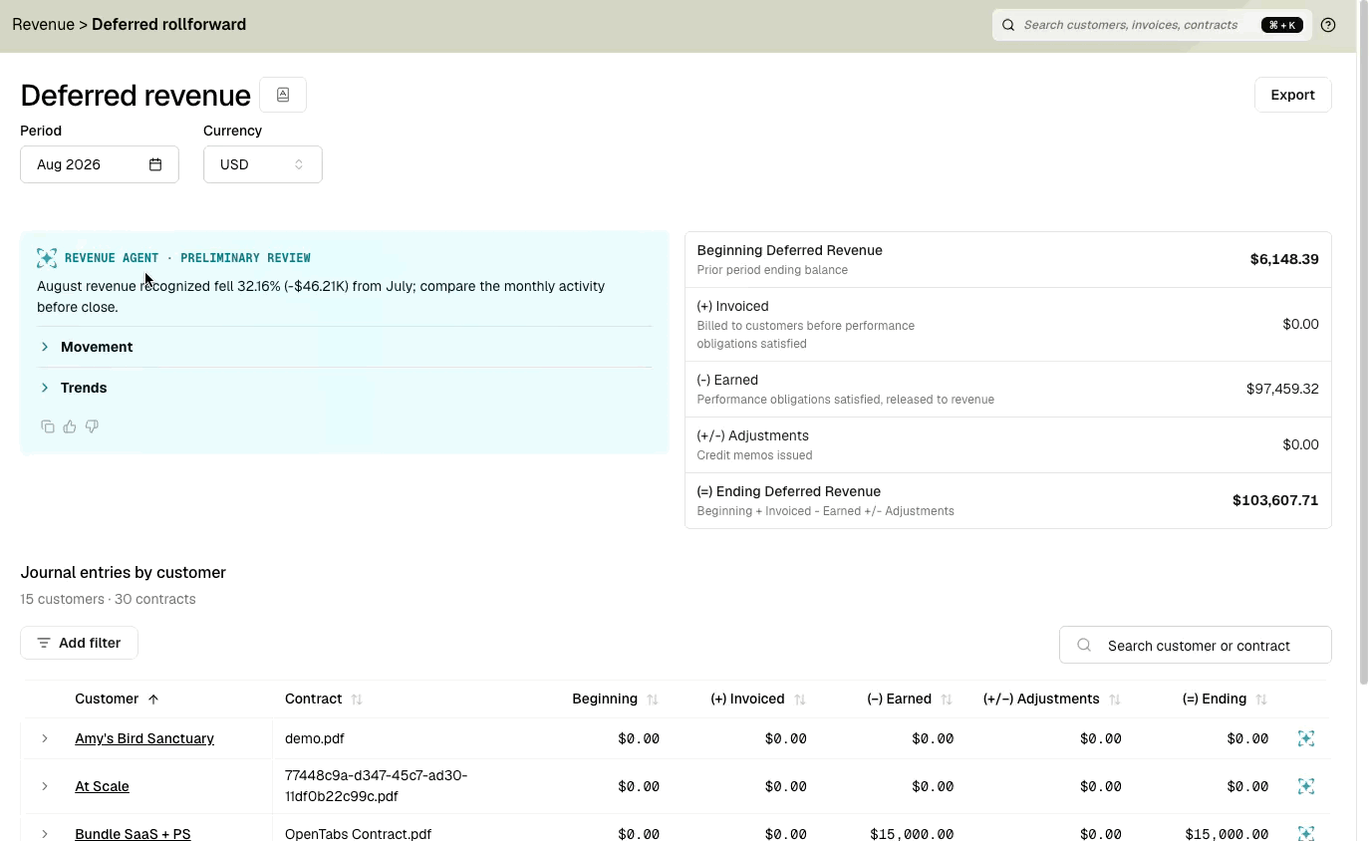Image resolution: width=1369 pixels, height=841 pixels.
Task: Expand the Movement section
Action: pos(345,347)
